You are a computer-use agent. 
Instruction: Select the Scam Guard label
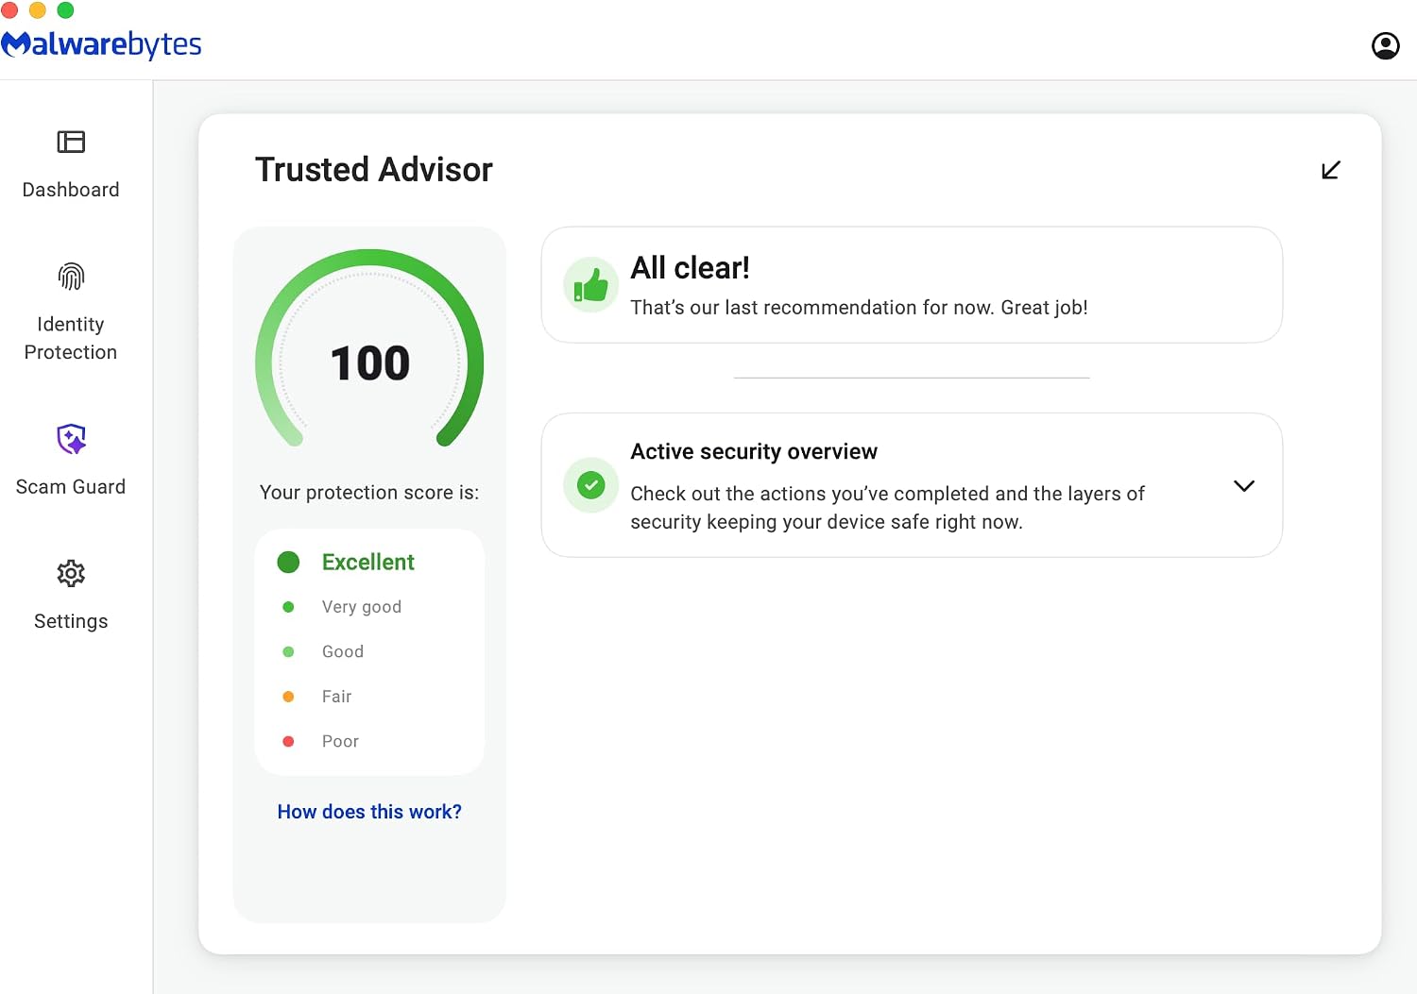pos(71,487)
